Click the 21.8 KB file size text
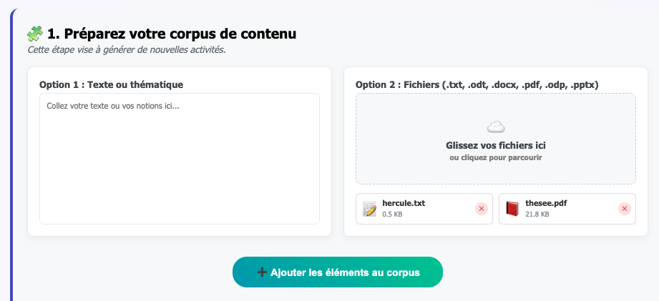The width and height of the screenshot is (659, 301). pyautogui.click(x=537, y=214)
